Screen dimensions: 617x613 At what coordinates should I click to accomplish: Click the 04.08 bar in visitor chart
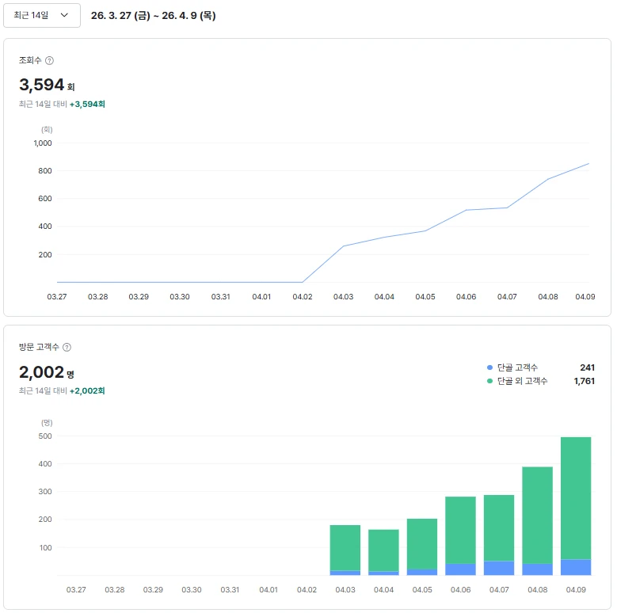tap(537, 521)
